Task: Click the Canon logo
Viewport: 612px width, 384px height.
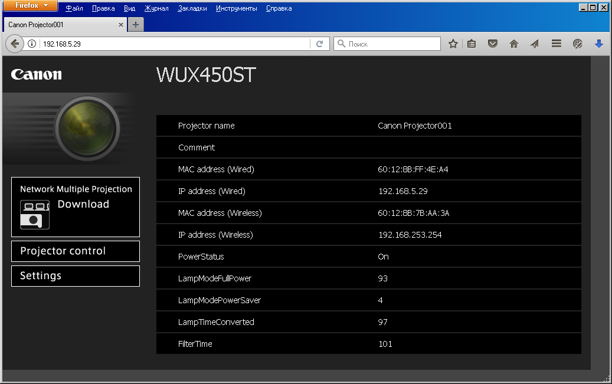Action: pos(37,74)
